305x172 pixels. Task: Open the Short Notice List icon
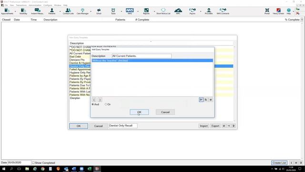pos(163,11)
